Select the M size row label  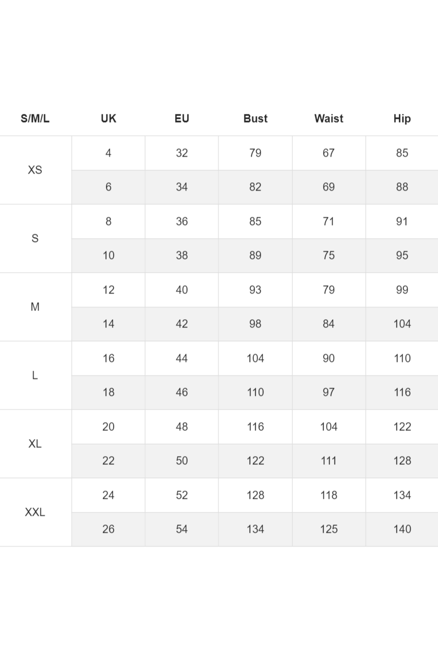pyautogui.click(x=35, y=307)
